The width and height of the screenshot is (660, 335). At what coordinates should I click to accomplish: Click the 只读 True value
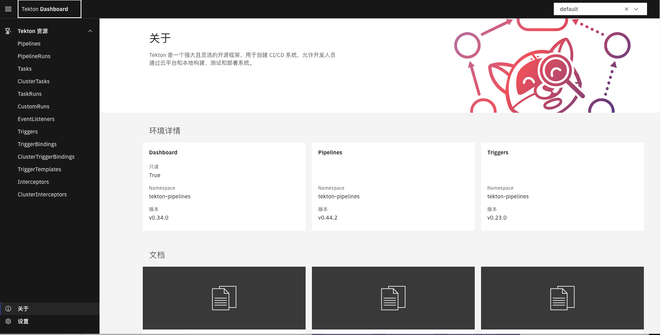pos(155,175)
